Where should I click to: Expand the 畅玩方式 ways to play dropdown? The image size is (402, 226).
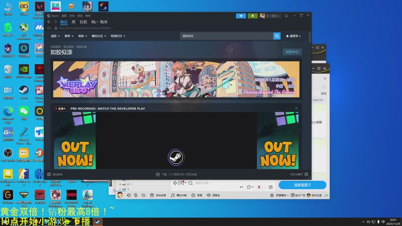(x=99, y=36)
